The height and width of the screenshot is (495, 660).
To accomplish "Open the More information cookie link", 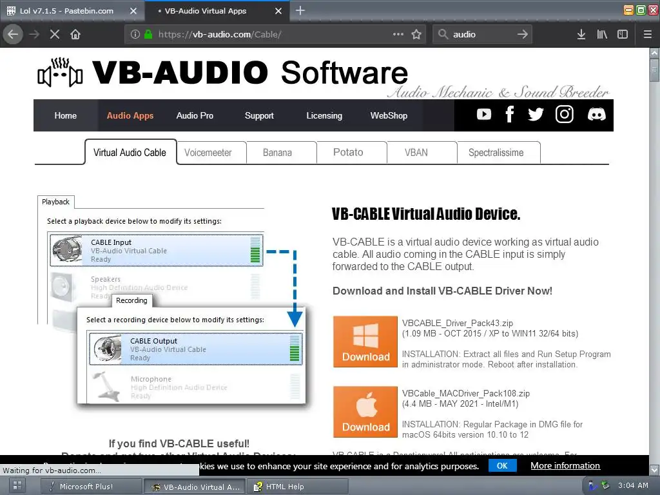I will point(565,465).
